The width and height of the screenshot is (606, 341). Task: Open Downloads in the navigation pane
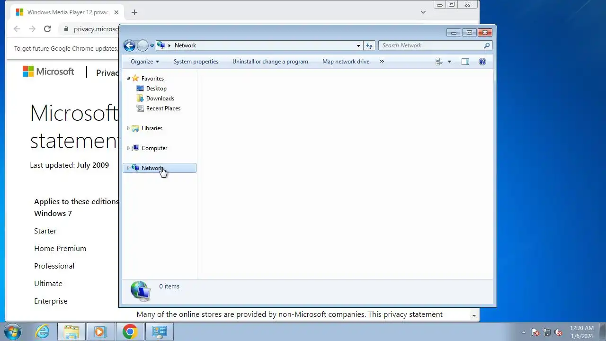(160, 99)
